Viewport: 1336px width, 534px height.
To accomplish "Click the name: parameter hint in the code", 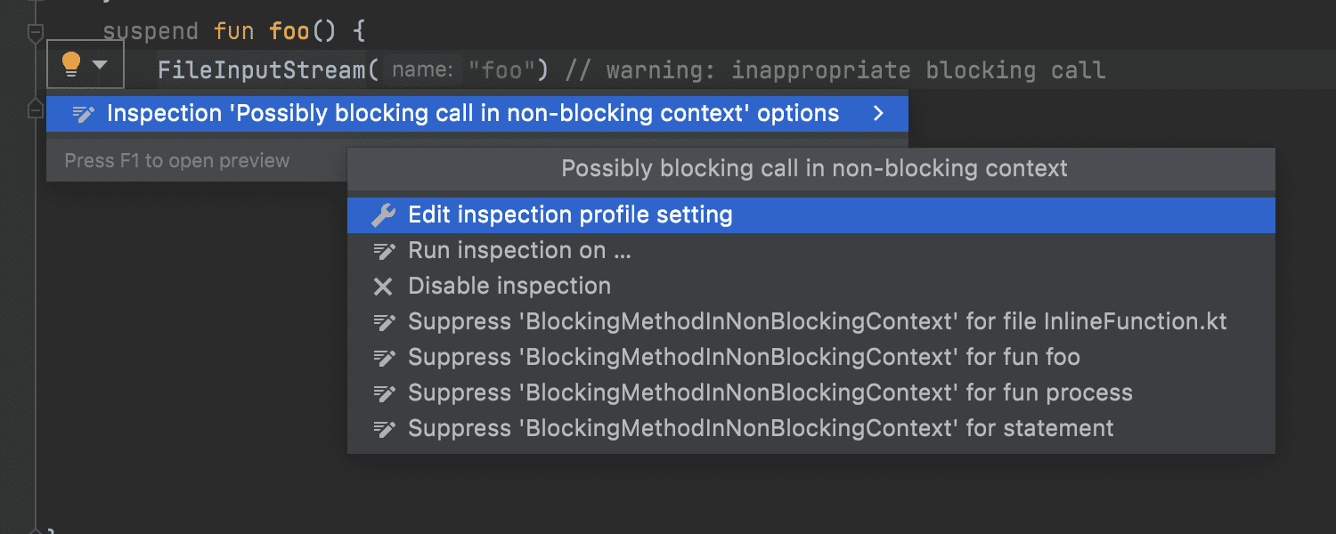I will point(423,69).
